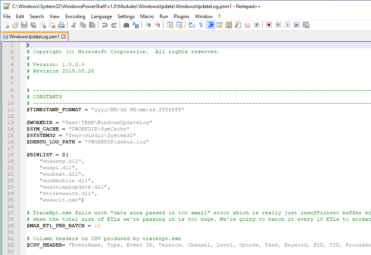Toggle synchronize horizontal scrolling
371x255 pixels.
coord(179,25)
